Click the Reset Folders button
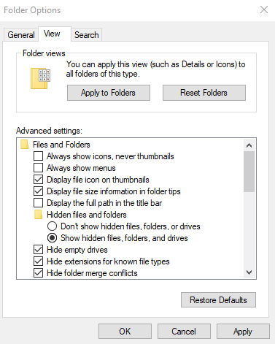This screenshot has height=344, width=275. [x=204, y=93]
